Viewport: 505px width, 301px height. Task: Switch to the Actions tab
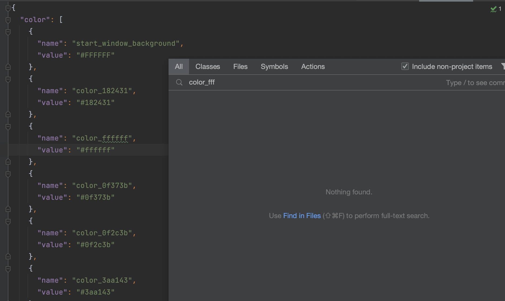tap(313, 66)
